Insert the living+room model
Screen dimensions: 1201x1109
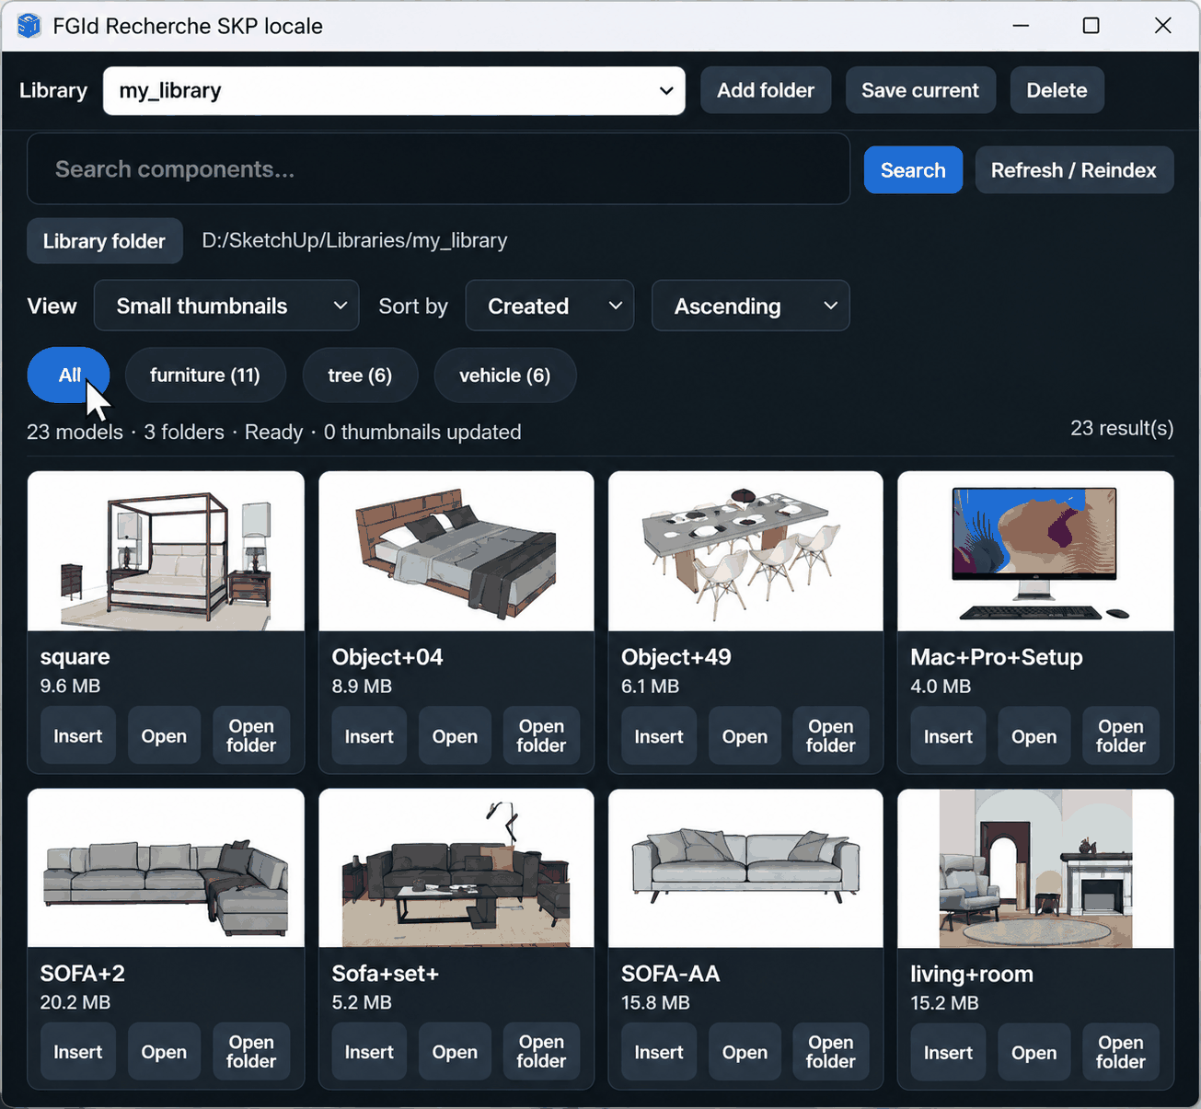point(948,1052)
